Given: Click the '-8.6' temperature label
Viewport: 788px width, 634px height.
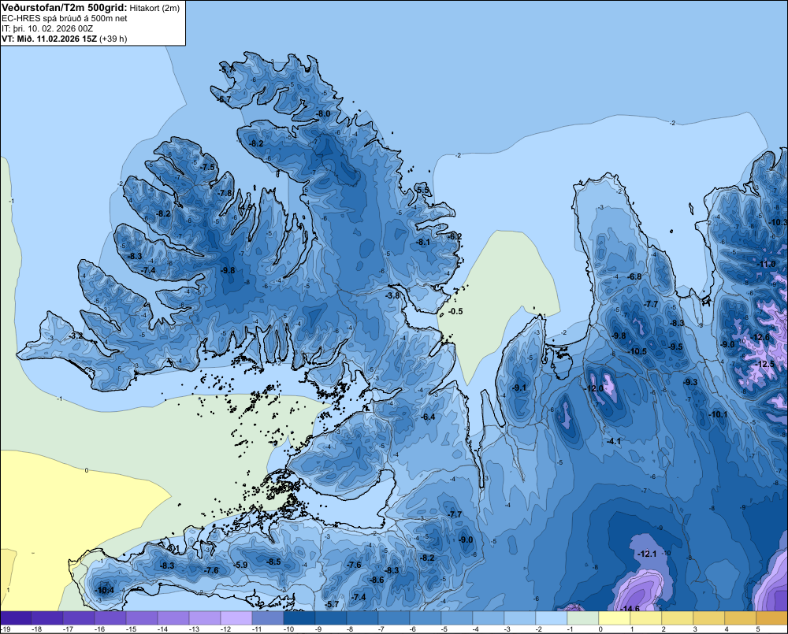Looking at the screenshot, I should [x=377, y=580].
